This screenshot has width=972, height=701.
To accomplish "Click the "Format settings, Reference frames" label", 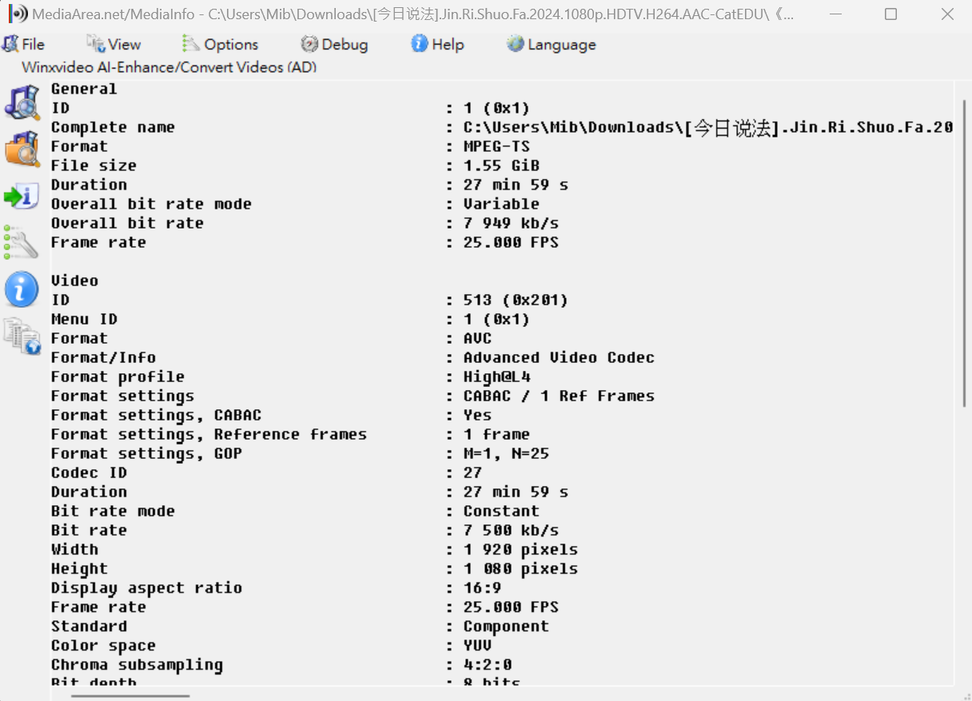I will click(x=209, y=434).
